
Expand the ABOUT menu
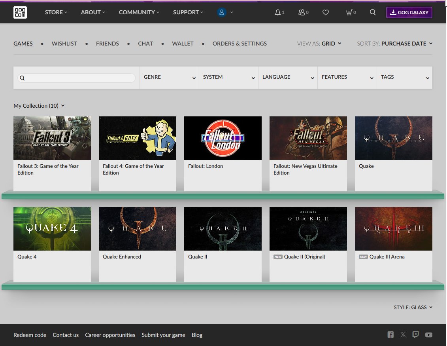click(x=93, y=12)
